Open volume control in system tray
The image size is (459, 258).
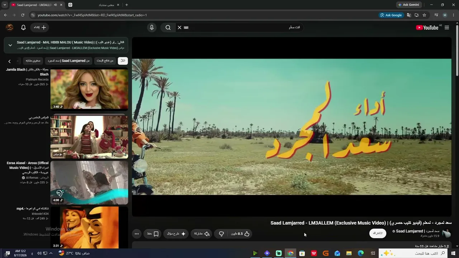(39, 253)
